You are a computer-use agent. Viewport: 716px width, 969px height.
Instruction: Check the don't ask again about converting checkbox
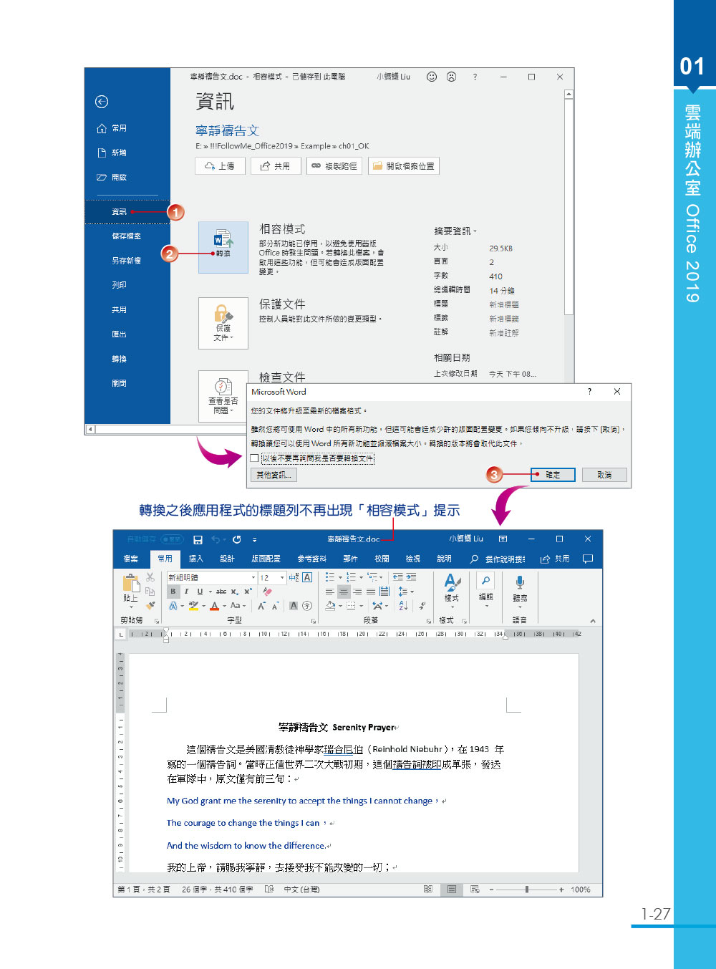coord(255,458)
